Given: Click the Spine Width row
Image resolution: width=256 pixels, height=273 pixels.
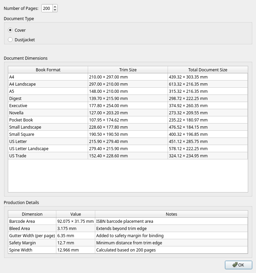Looking at the screenshot, I should [x=32, y=250].
